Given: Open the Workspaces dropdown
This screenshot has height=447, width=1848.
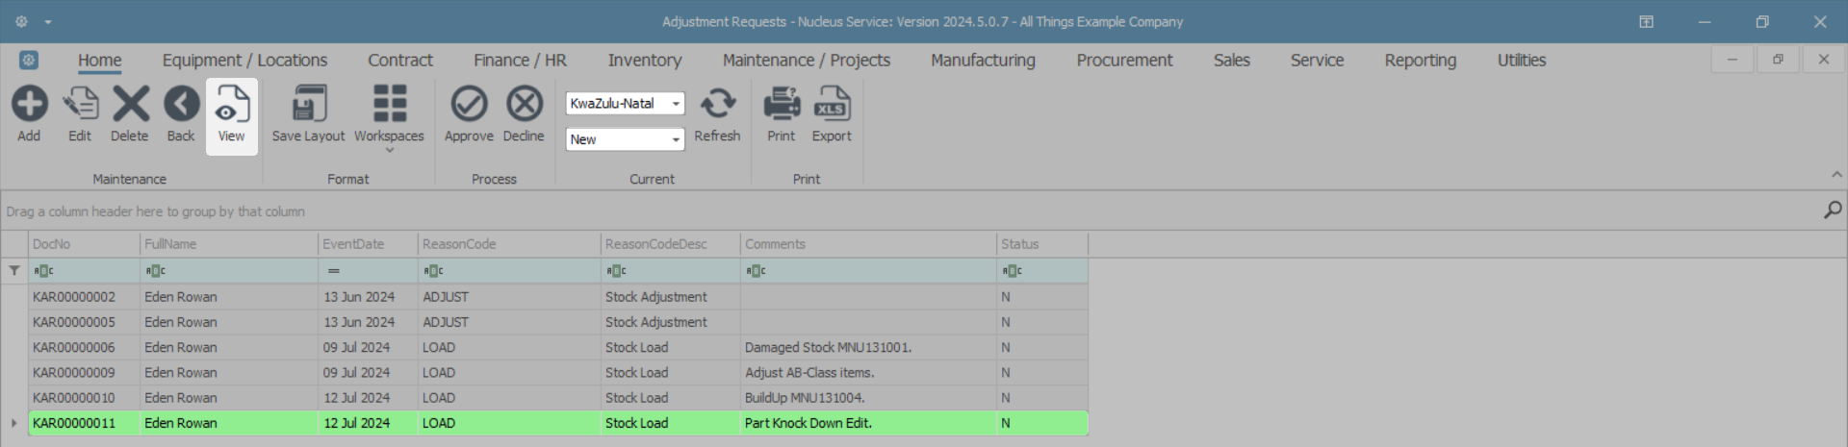Looking at the screenshot, I should point(389,113).
